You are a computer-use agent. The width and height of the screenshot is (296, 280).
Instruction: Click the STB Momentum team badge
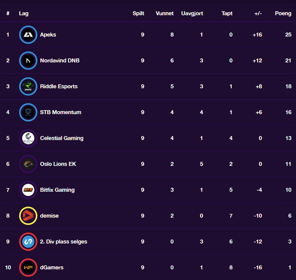(x=28, y=112)
